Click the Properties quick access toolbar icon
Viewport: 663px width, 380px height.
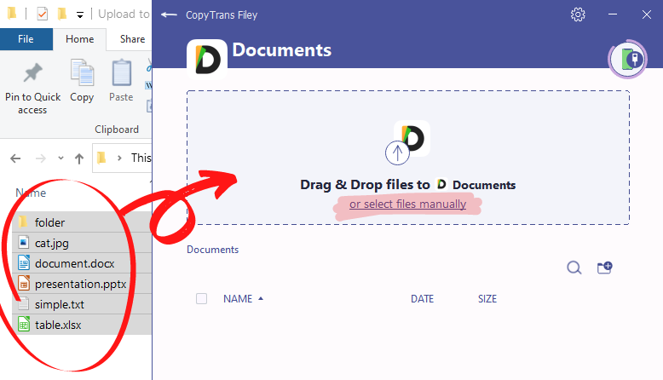click(x=42, y=14)
